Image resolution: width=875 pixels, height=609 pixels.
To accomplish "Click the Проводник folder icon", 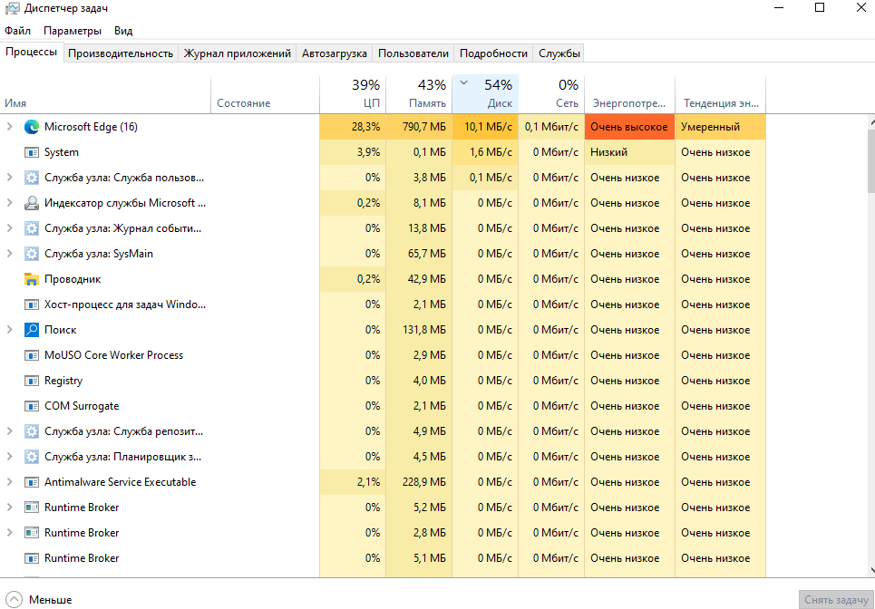I will [x=32, y=279].
